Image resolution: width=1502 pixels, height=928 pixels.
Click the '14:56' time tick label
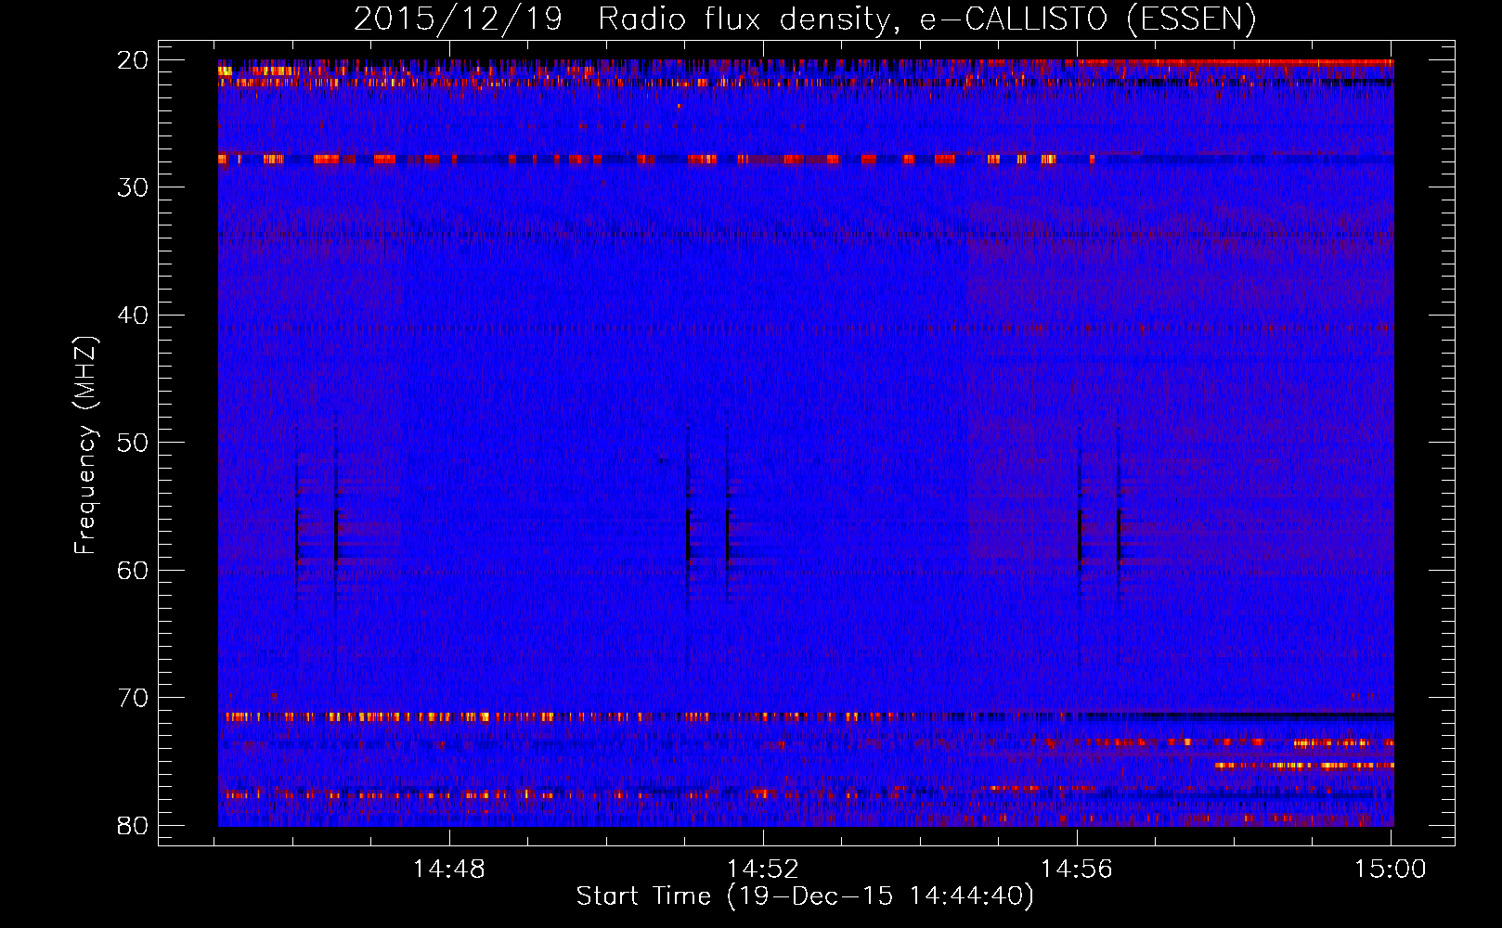tap(1077, 870)
